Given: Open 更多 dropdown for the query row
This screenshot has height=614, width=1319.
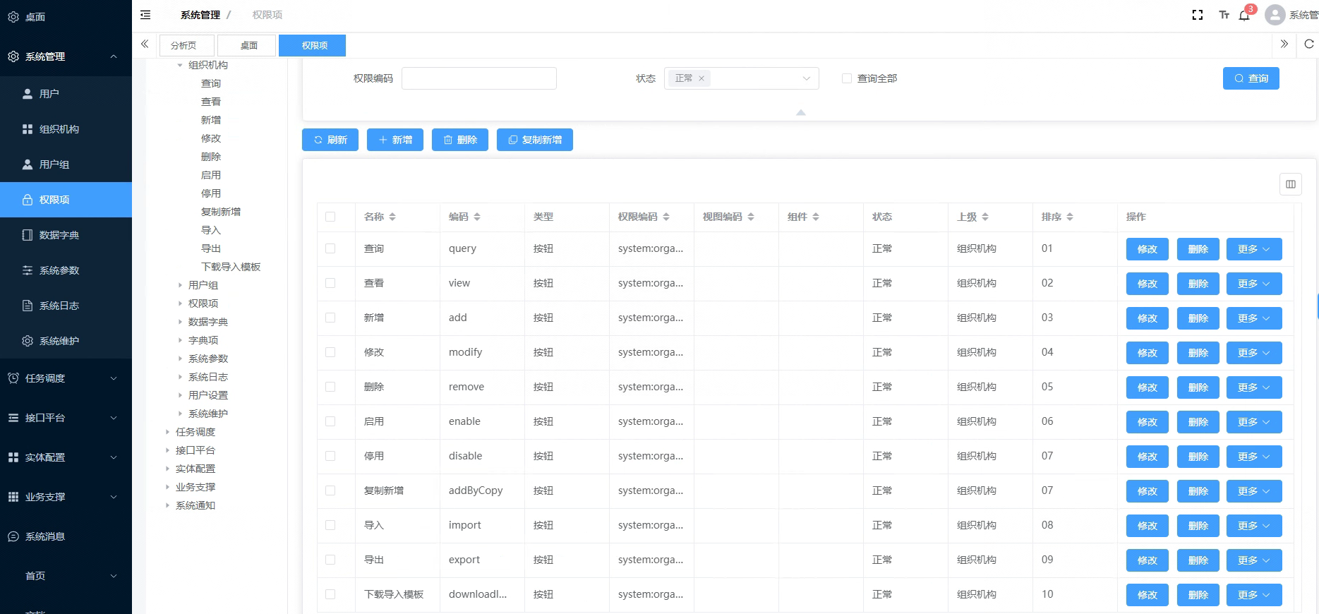Looking at the screenshot, I should click(x=1254, y=249).
